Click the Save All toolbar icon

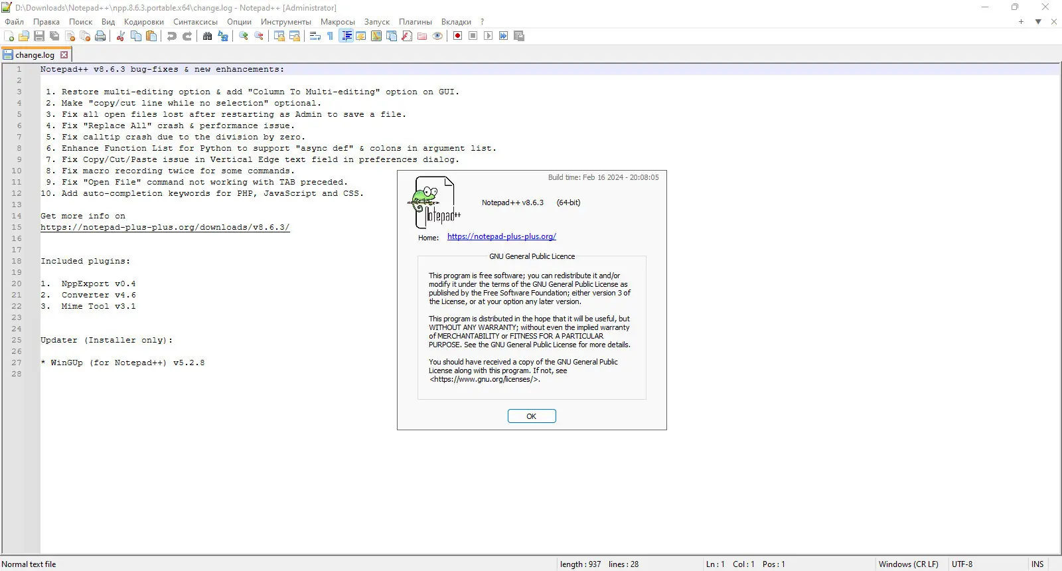pos(54,36)
